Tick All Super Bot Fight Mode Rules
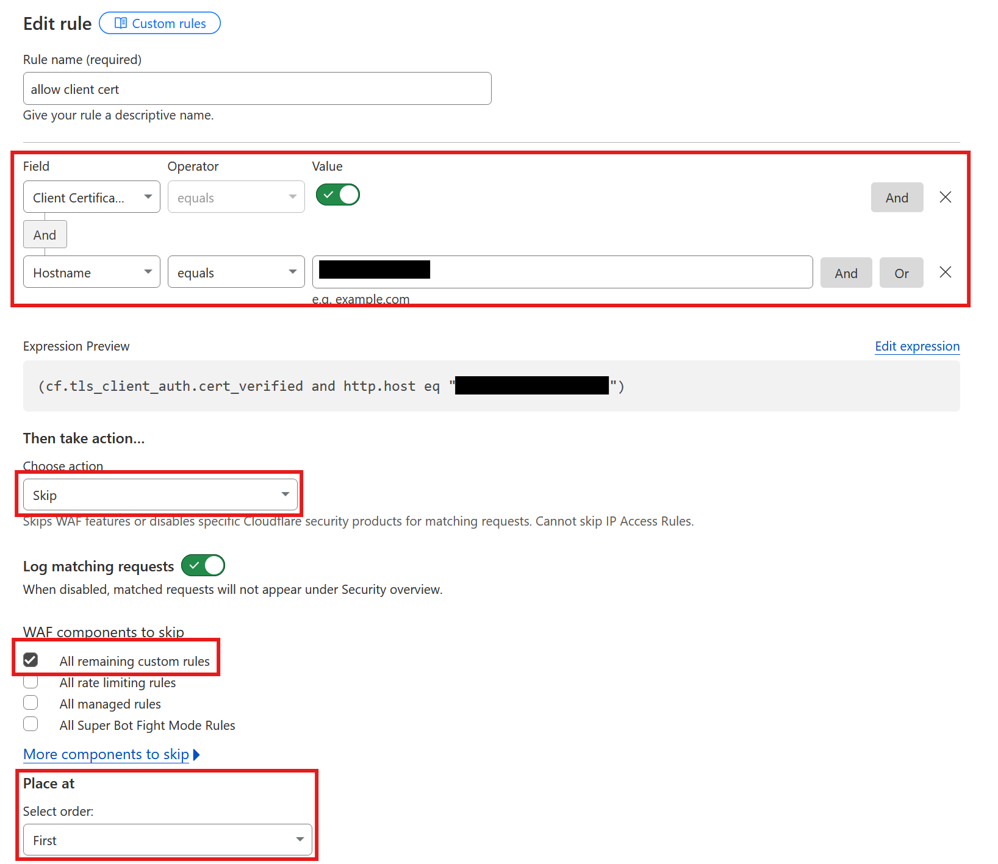The image size is (998, 864). coord(31,724)
